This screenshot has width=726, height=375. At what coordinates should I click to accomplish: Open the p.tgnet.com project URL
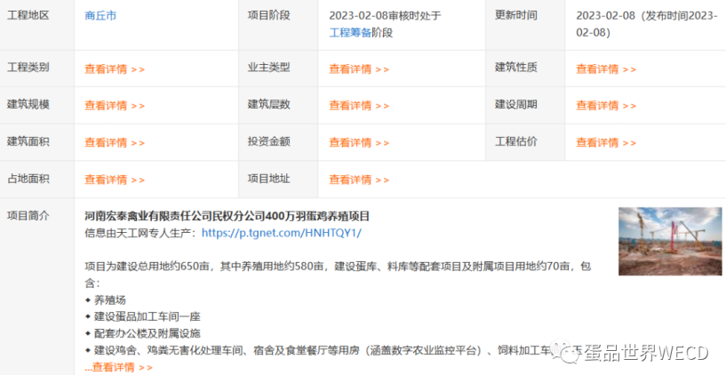tap(281, 233)
